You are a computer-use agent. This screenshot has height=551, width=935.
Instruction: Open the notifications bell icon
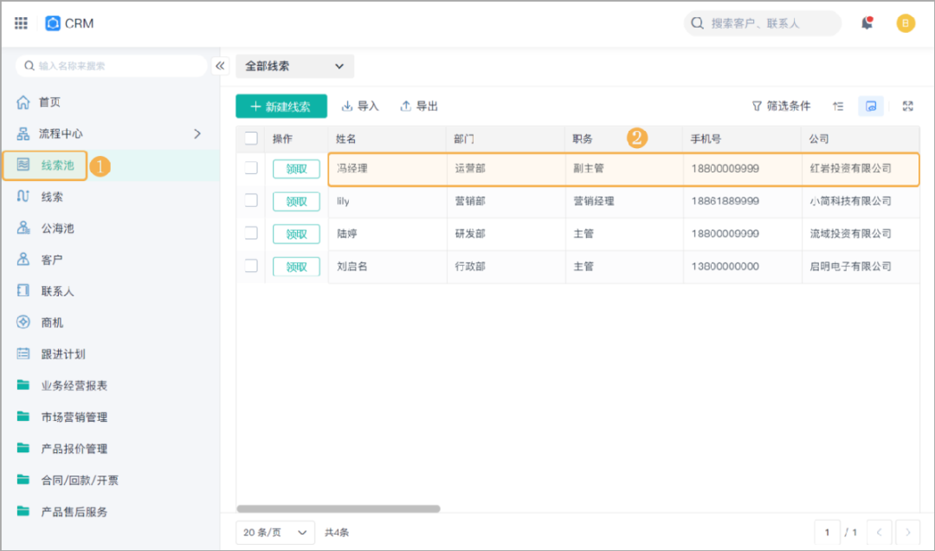coord(865,23)
